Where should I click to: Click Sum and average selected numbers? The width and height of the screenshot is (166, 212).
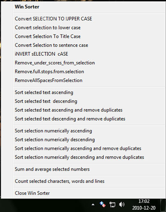click(89, 169)
